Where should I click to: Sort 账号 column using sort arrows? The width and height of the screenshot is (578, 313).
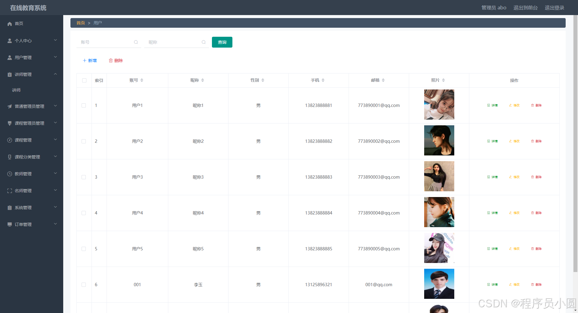coord(142,80)
